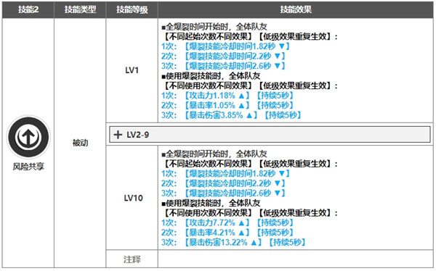The width and height of the screenshot is (436, 271).
Task: Click the 注释 notes label
Action: [x=132, y=259]
